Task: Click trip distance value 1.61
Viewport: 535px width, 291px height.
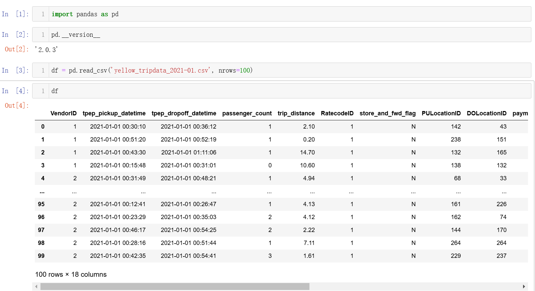Action: [x=309, y=256]
